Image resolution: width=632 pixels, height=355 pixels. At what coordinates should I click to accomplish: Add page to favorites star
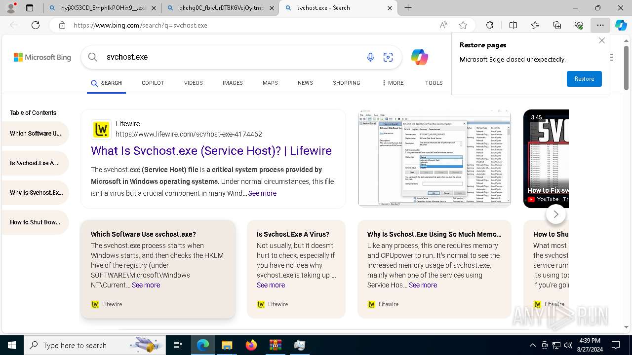463,25
